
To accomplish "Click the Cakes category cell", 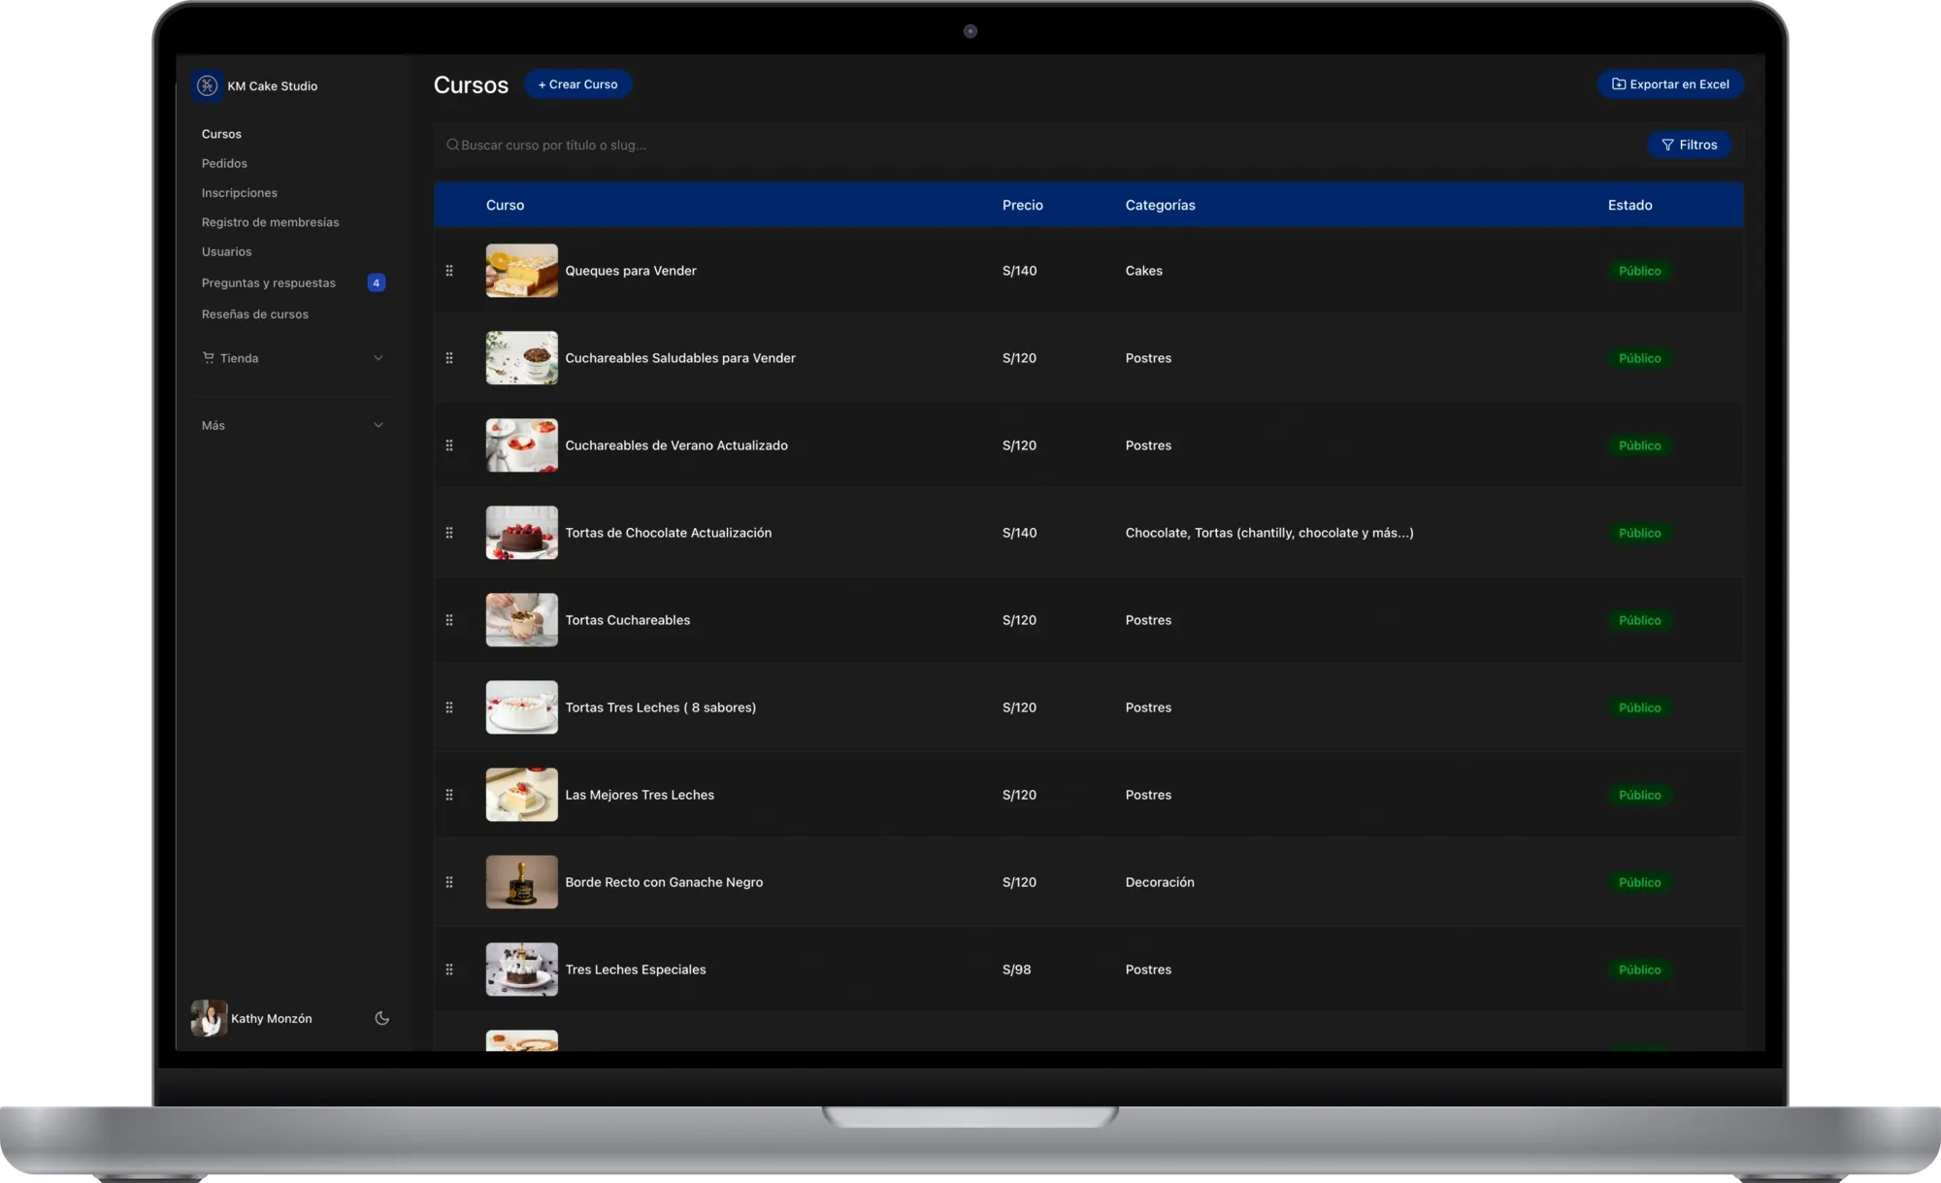I will [x=1143, y=271].
